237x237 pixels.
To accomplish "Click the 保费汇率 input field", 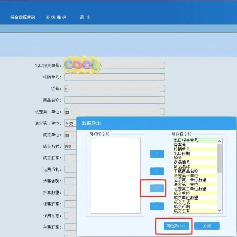I will tap(71, 204).
